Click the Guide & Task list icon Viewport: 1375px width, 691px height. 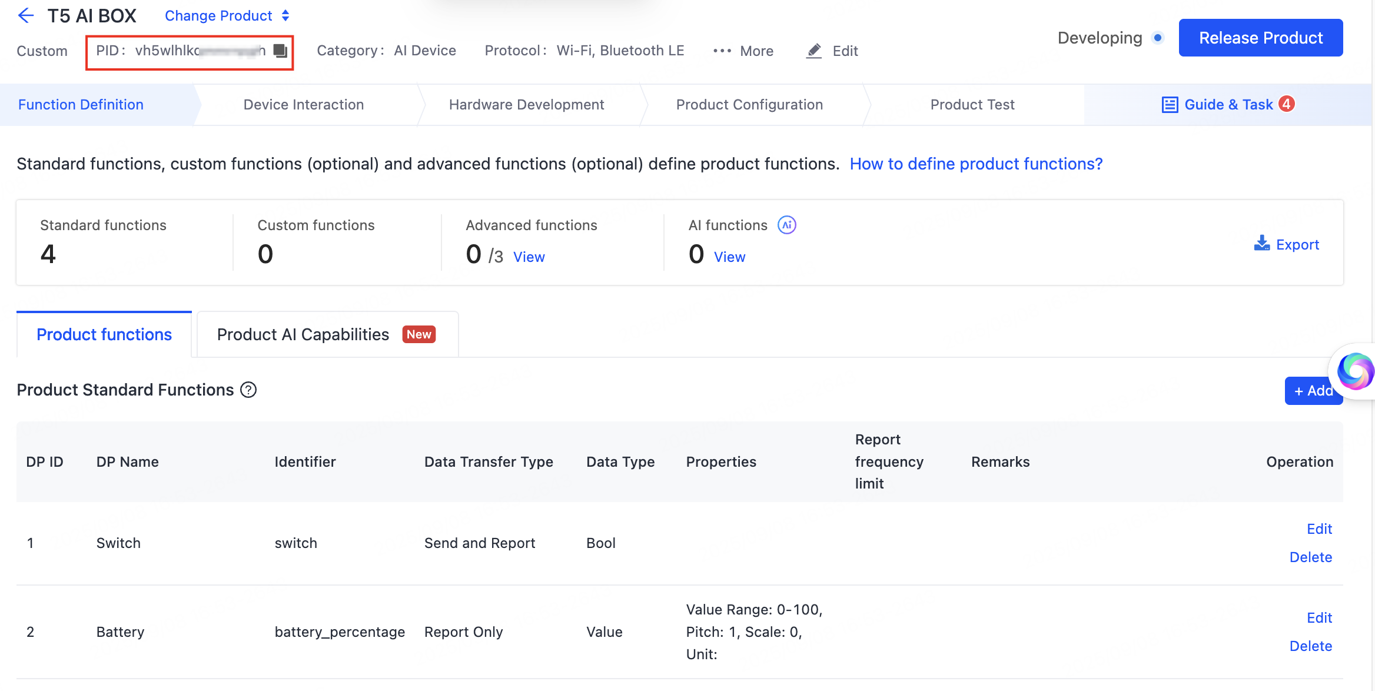[x=1170, y=105]
